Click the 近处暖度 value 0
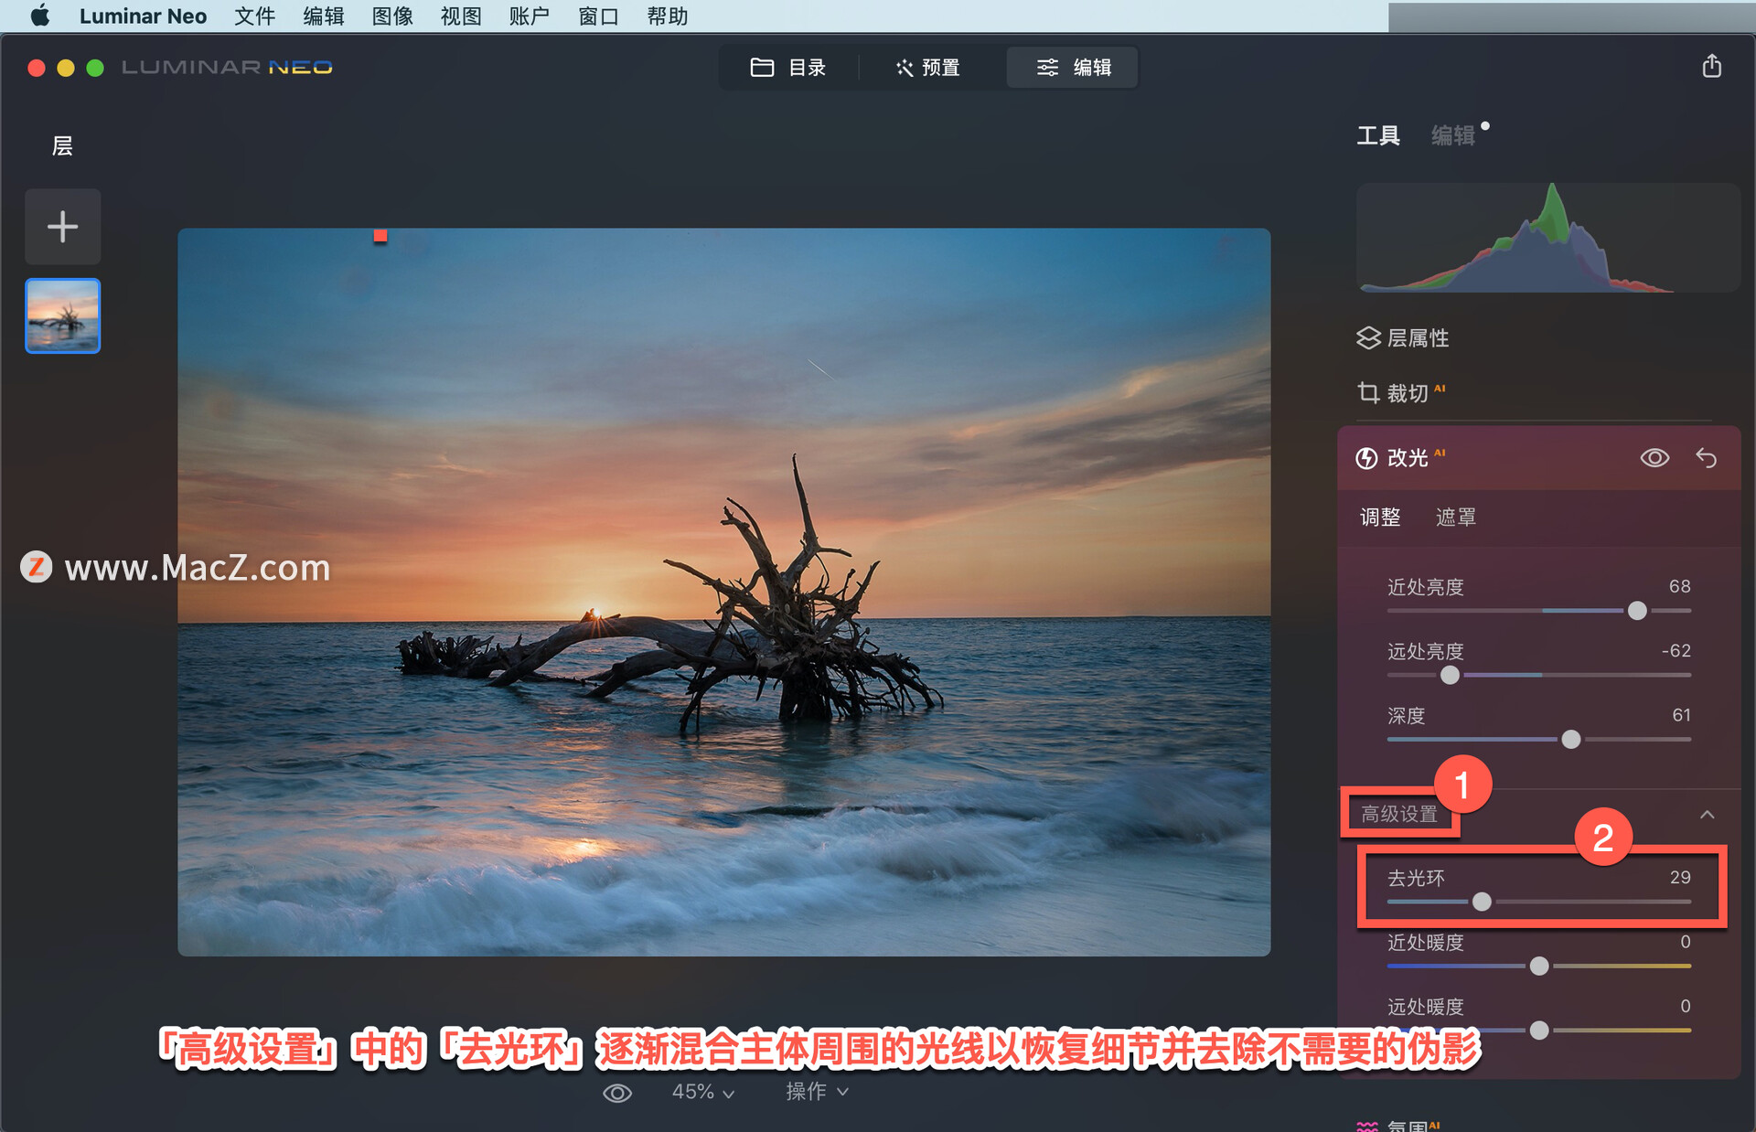 [x=1685, y=942]
